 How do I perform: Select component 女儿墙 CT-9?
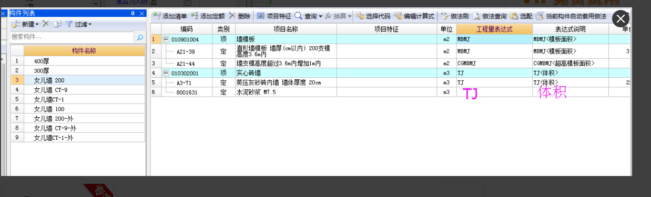pyautogui.click(x=84, y=89)
